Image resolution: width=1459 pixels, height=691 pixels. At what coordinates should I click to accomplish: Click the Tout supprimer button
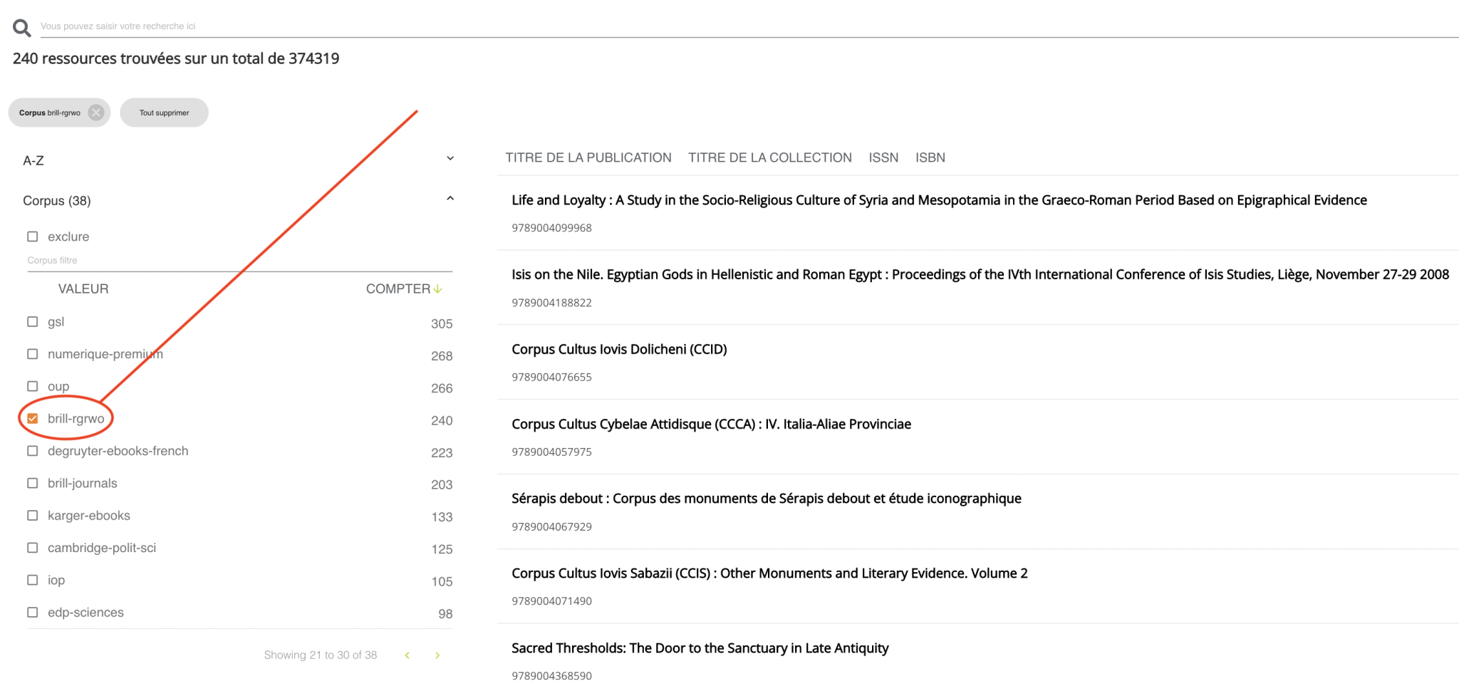click(164, 113)
